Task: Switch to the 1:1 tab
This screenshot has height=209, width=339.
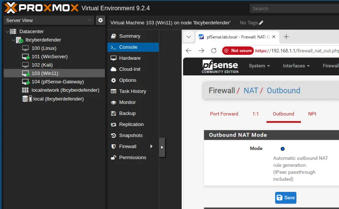Action: tap(255, 114)
